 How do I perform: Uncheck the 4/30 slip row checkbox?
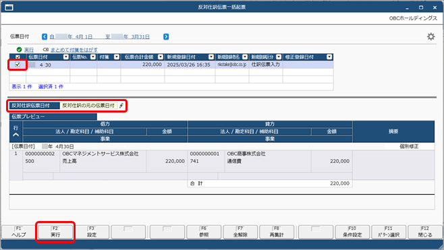pos(18,65)
